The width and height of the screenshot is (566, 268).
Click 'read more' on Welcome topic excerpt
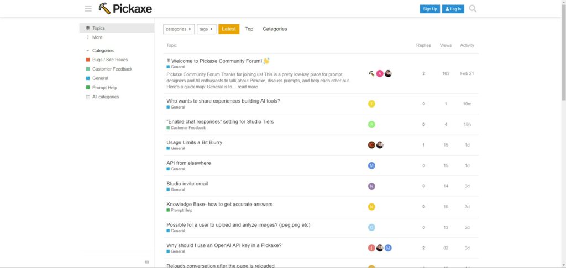[248, 87]
